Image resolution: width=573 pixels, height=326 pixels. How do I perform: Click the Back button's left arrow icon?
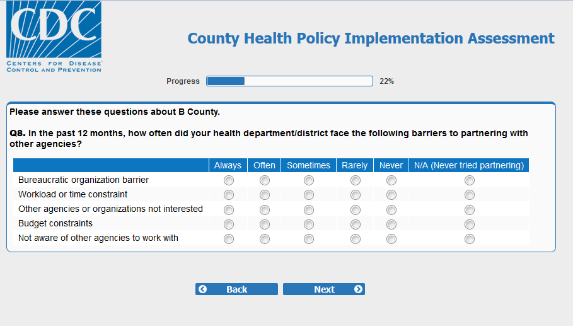click(202, 289)
